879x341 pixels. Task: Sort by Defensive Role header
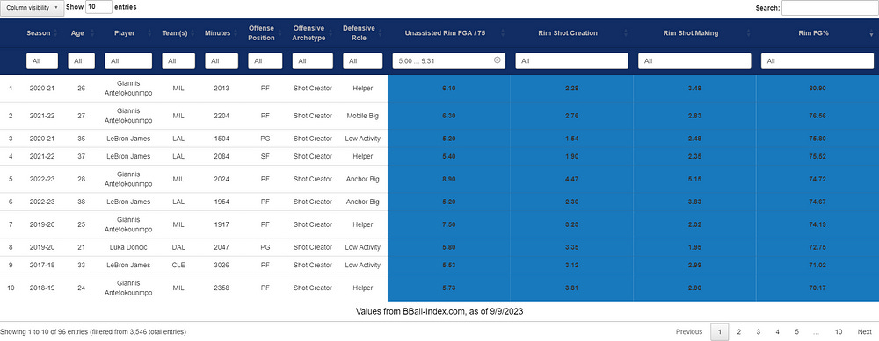pos(360,33)
